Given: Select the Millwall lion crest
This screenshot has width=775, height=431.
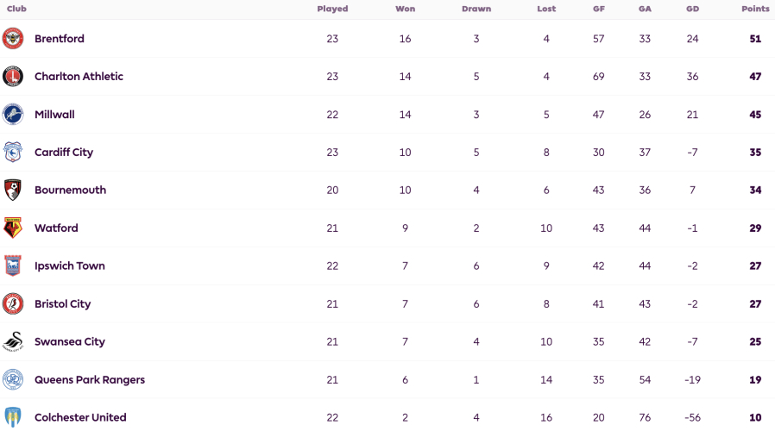Looking at the screenshot, I should 13,114.
